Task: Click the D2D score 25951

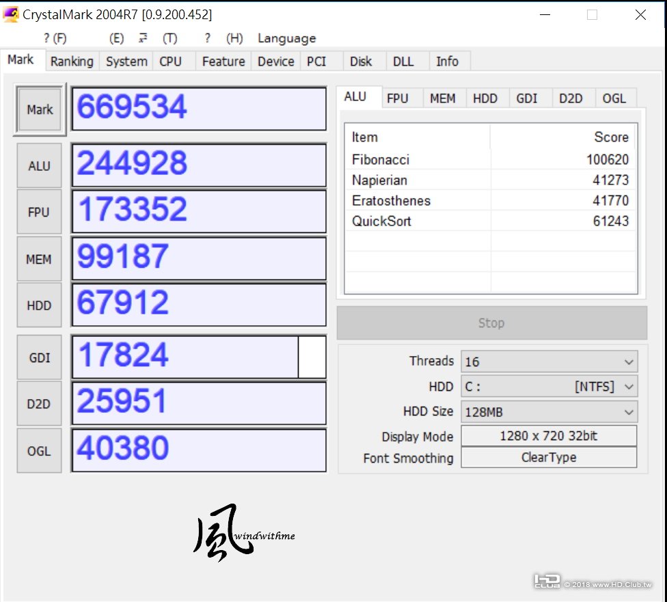Action: pos(199,403)
